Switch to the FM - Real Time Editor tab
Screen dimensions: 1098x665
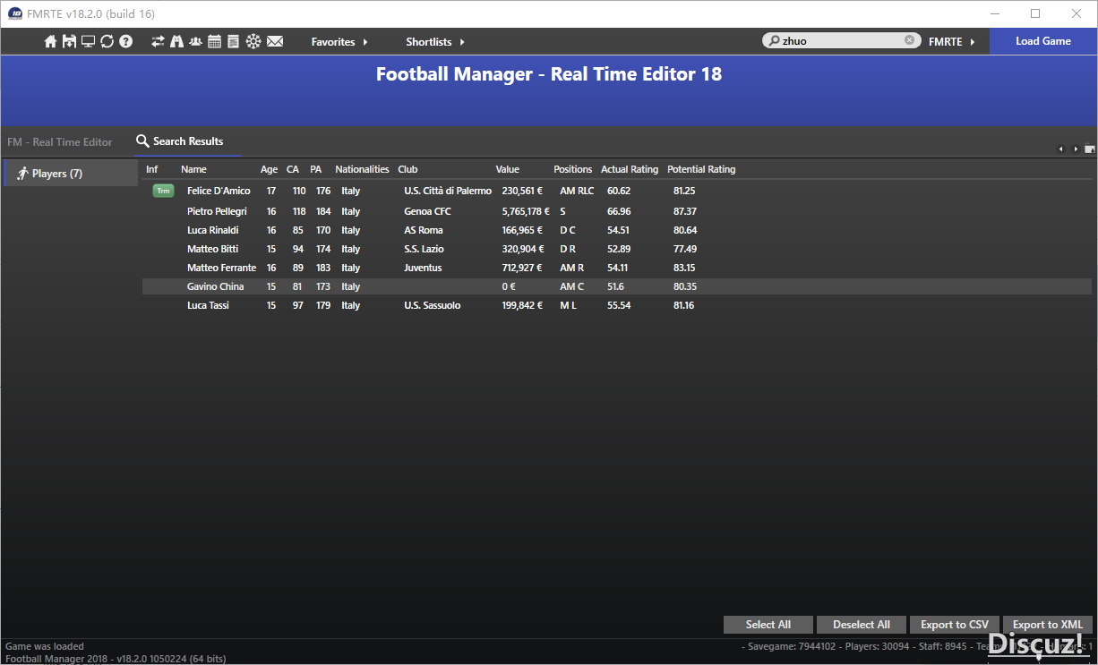[x=60, y=142]
